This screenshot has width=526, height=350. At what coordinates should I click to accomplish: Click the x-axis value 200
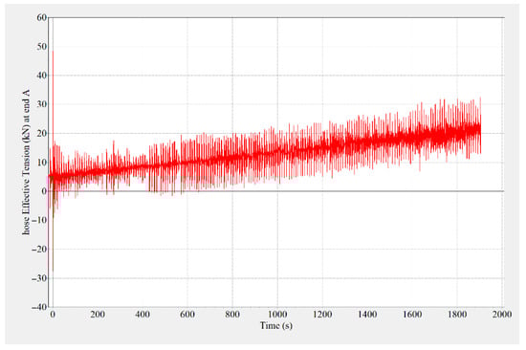pyautogui.click(x=98, y=314)
